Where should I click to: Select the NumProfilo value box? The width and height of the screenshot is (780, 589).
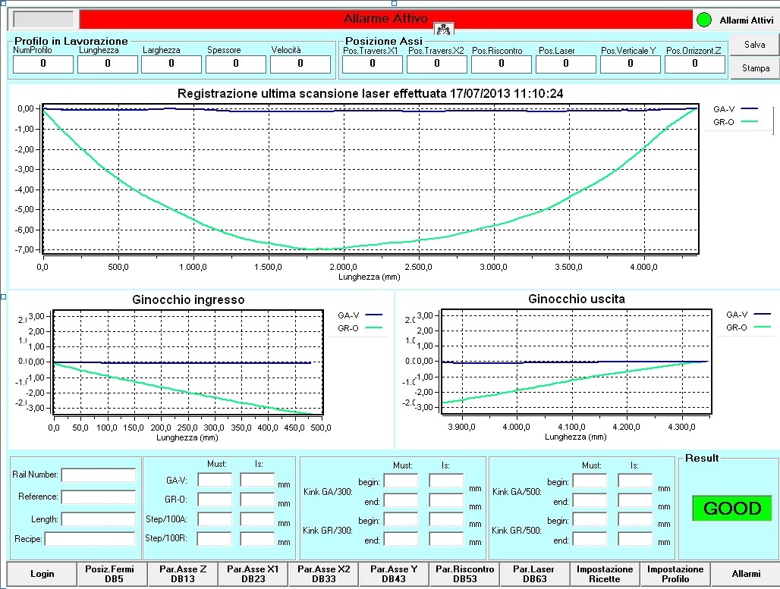[x=43, y=64]
